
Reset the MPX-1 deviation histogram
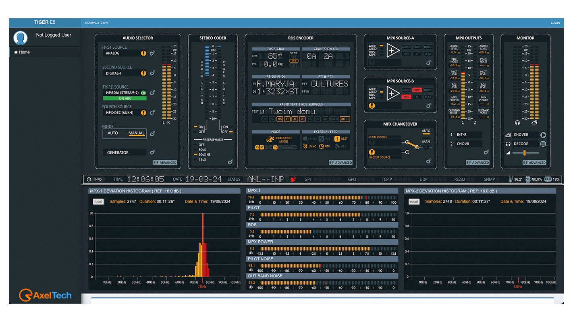(x=98, y=202)
